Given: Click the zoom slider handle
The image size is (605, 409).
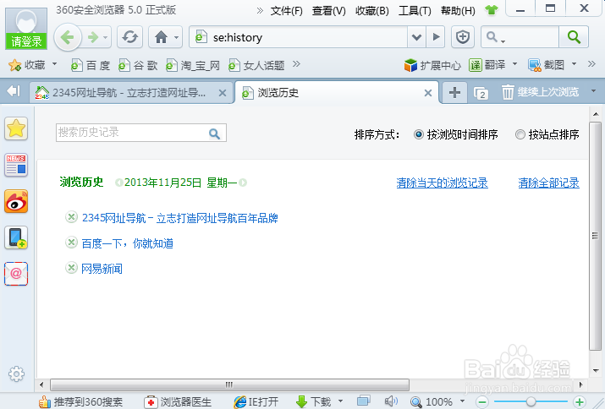Looking at the screenshot, I should (x=531, y=402).
